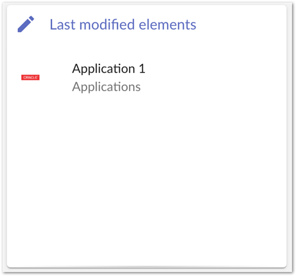Click the word Last in the title
This screenshot has height=276, width=296.
click(x=63, y=24)
